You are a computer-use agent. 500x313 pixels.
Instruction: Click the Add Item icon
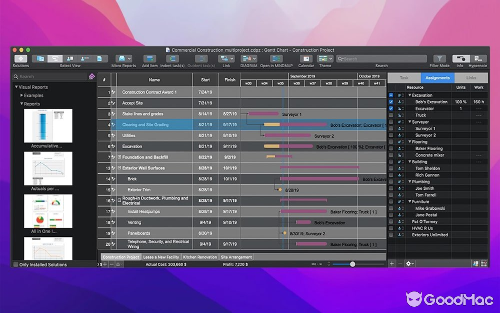[149, 58]
